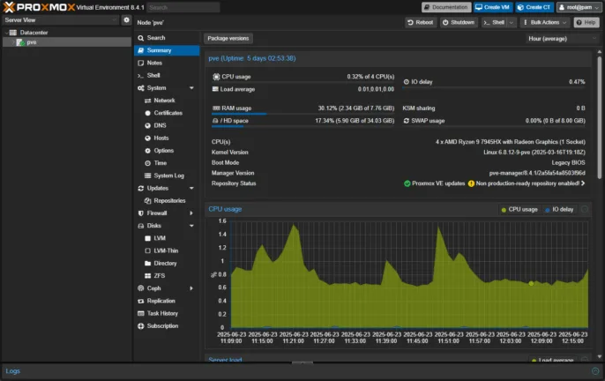The width and height of the screenshot is (605, 381).
Task: Open the Summary menu item
Action: (x=167, y=50)
